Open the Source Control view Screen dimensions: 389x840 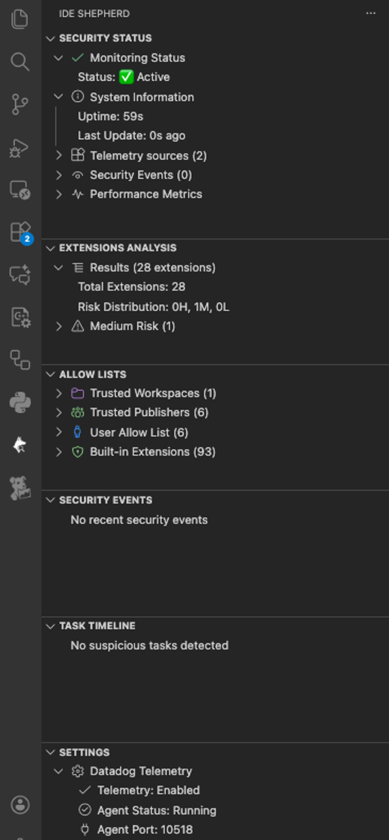19,105
